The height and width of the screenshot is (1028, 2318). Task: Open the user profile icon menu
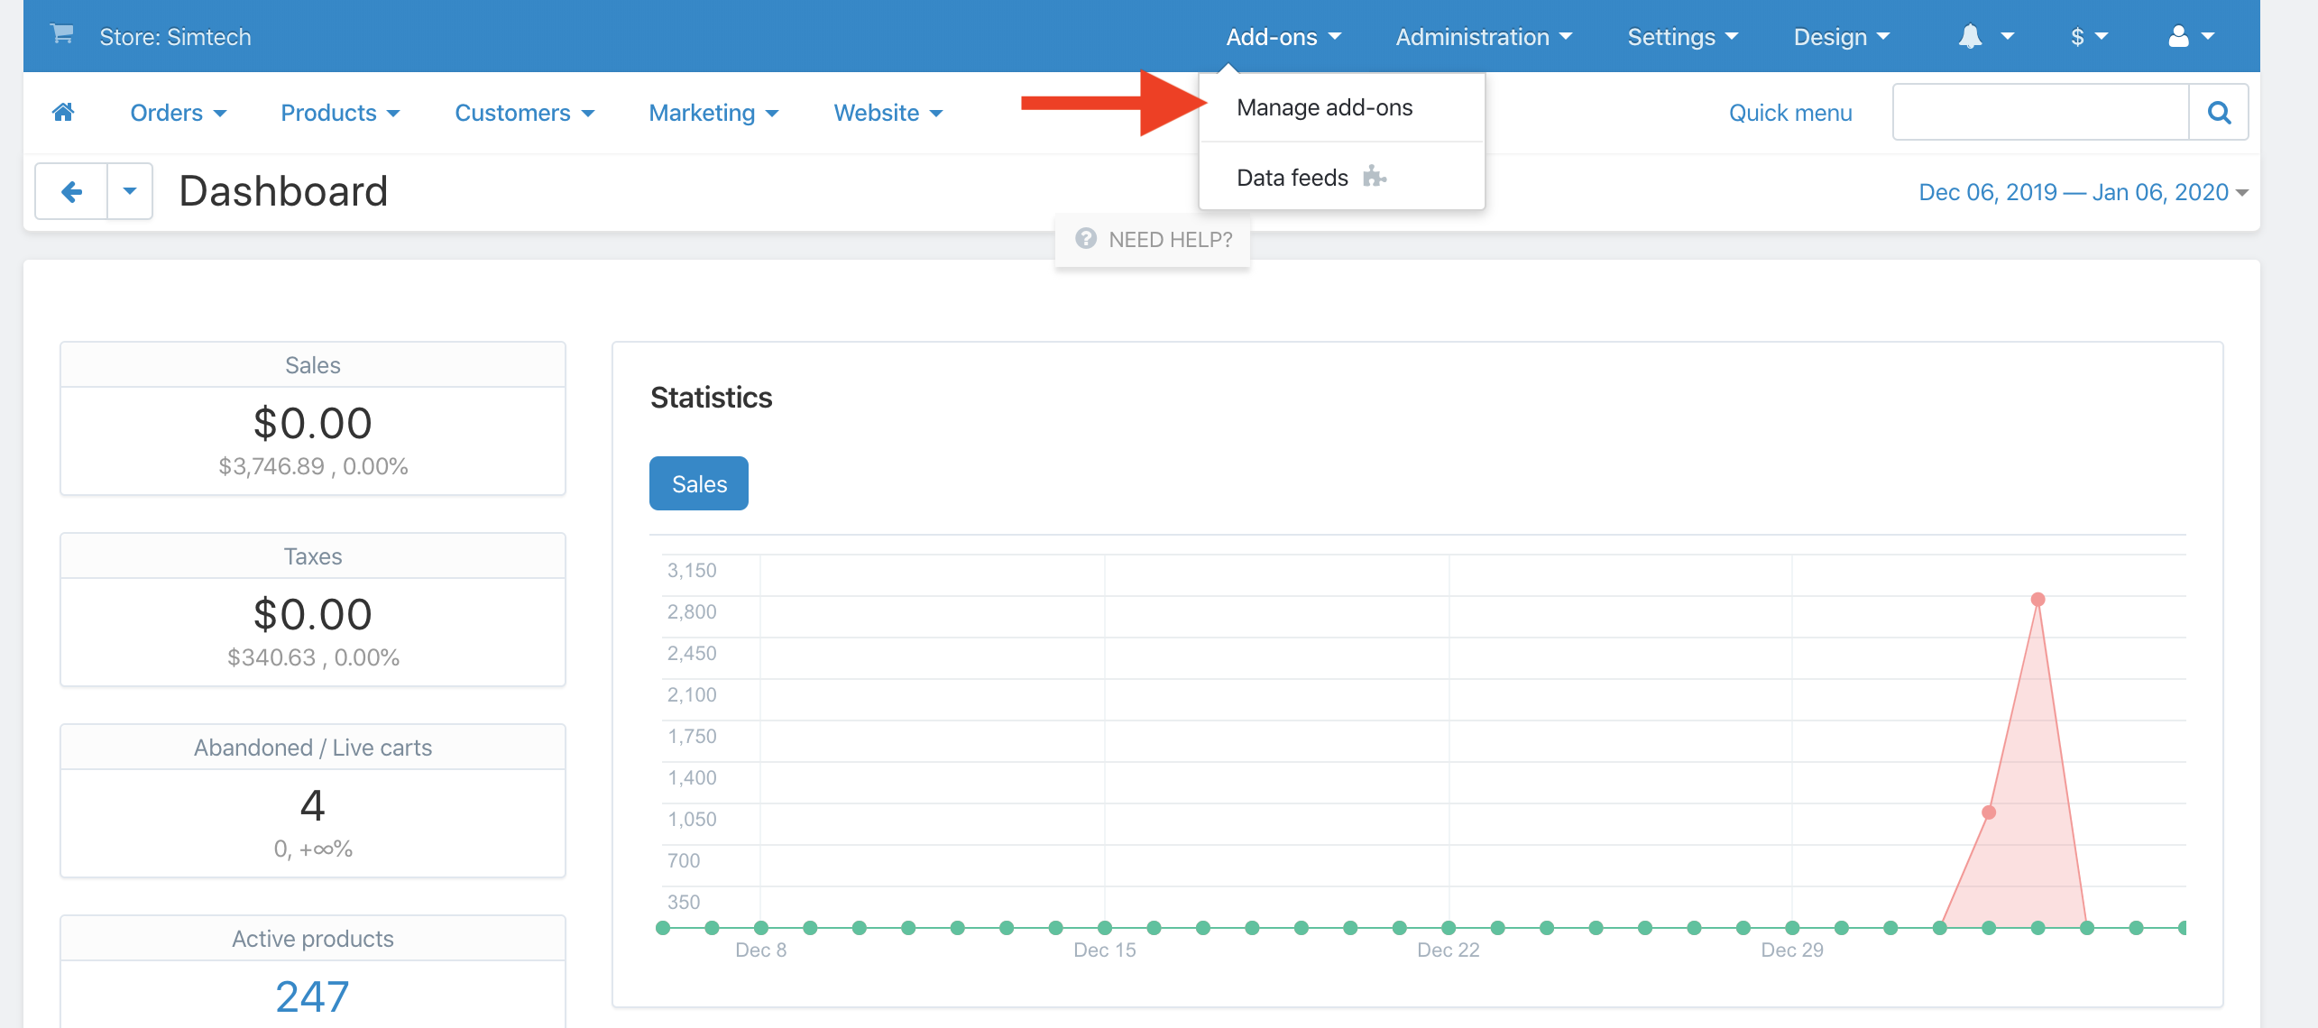click(x=2179, y=36)
